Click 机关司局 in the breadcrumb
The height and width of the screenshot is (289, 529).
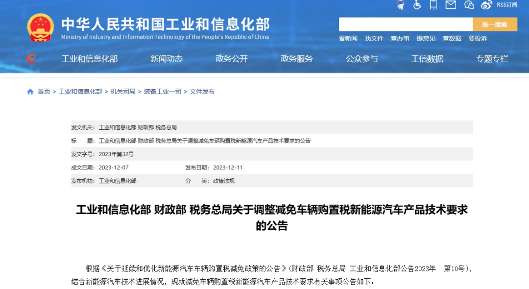coord(123,92)
